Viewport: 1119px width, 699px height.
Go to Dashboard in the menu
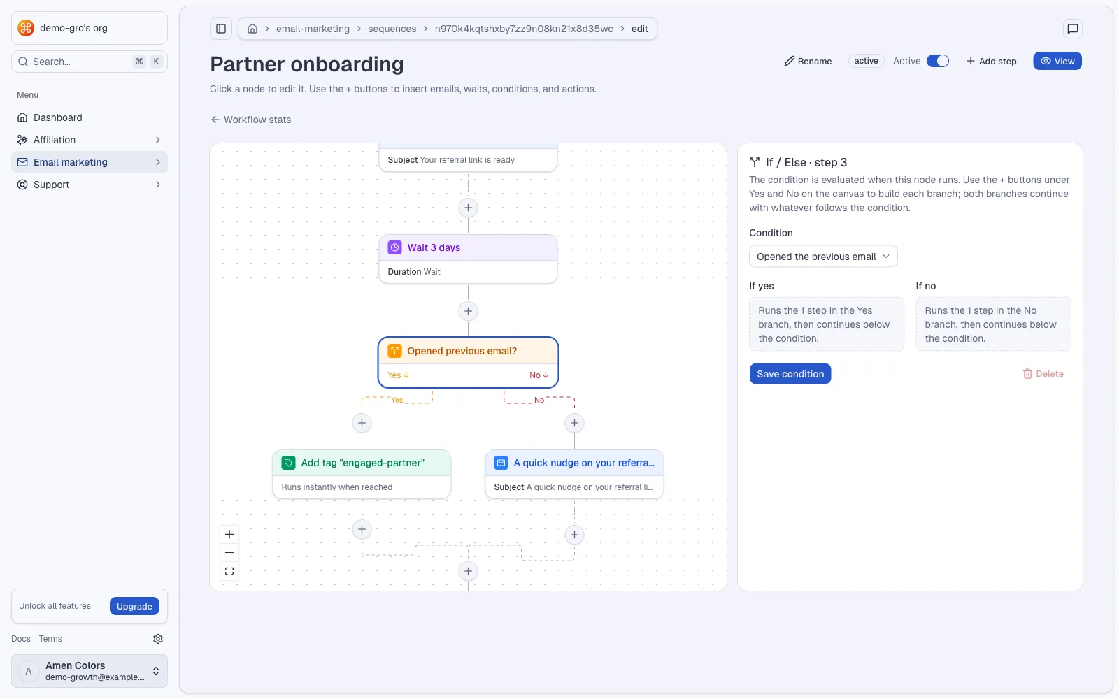[90, 117]
